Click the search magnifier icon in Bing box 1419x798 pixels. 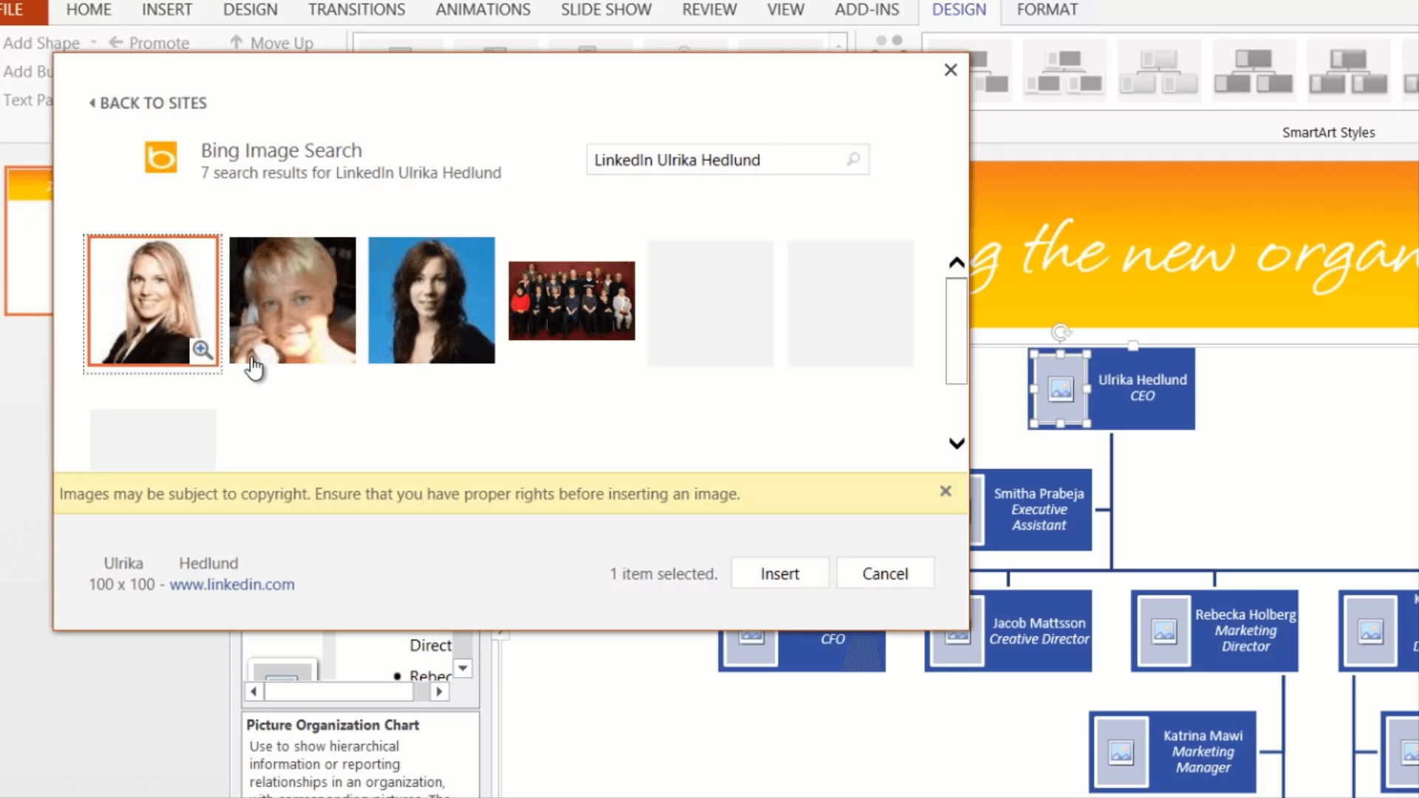853,160
